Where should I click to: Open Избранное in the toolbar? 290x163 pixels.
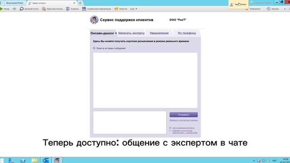click(x=253, y=9)
